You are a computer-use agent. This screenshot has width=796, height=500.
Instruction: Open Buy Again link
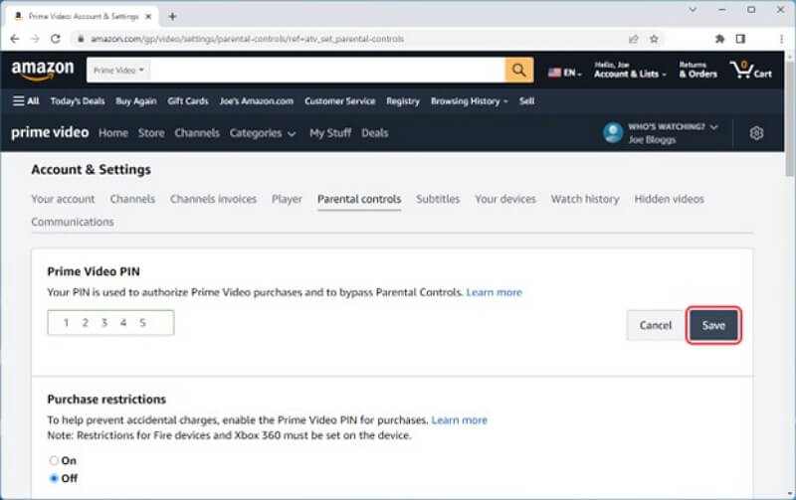136,101
